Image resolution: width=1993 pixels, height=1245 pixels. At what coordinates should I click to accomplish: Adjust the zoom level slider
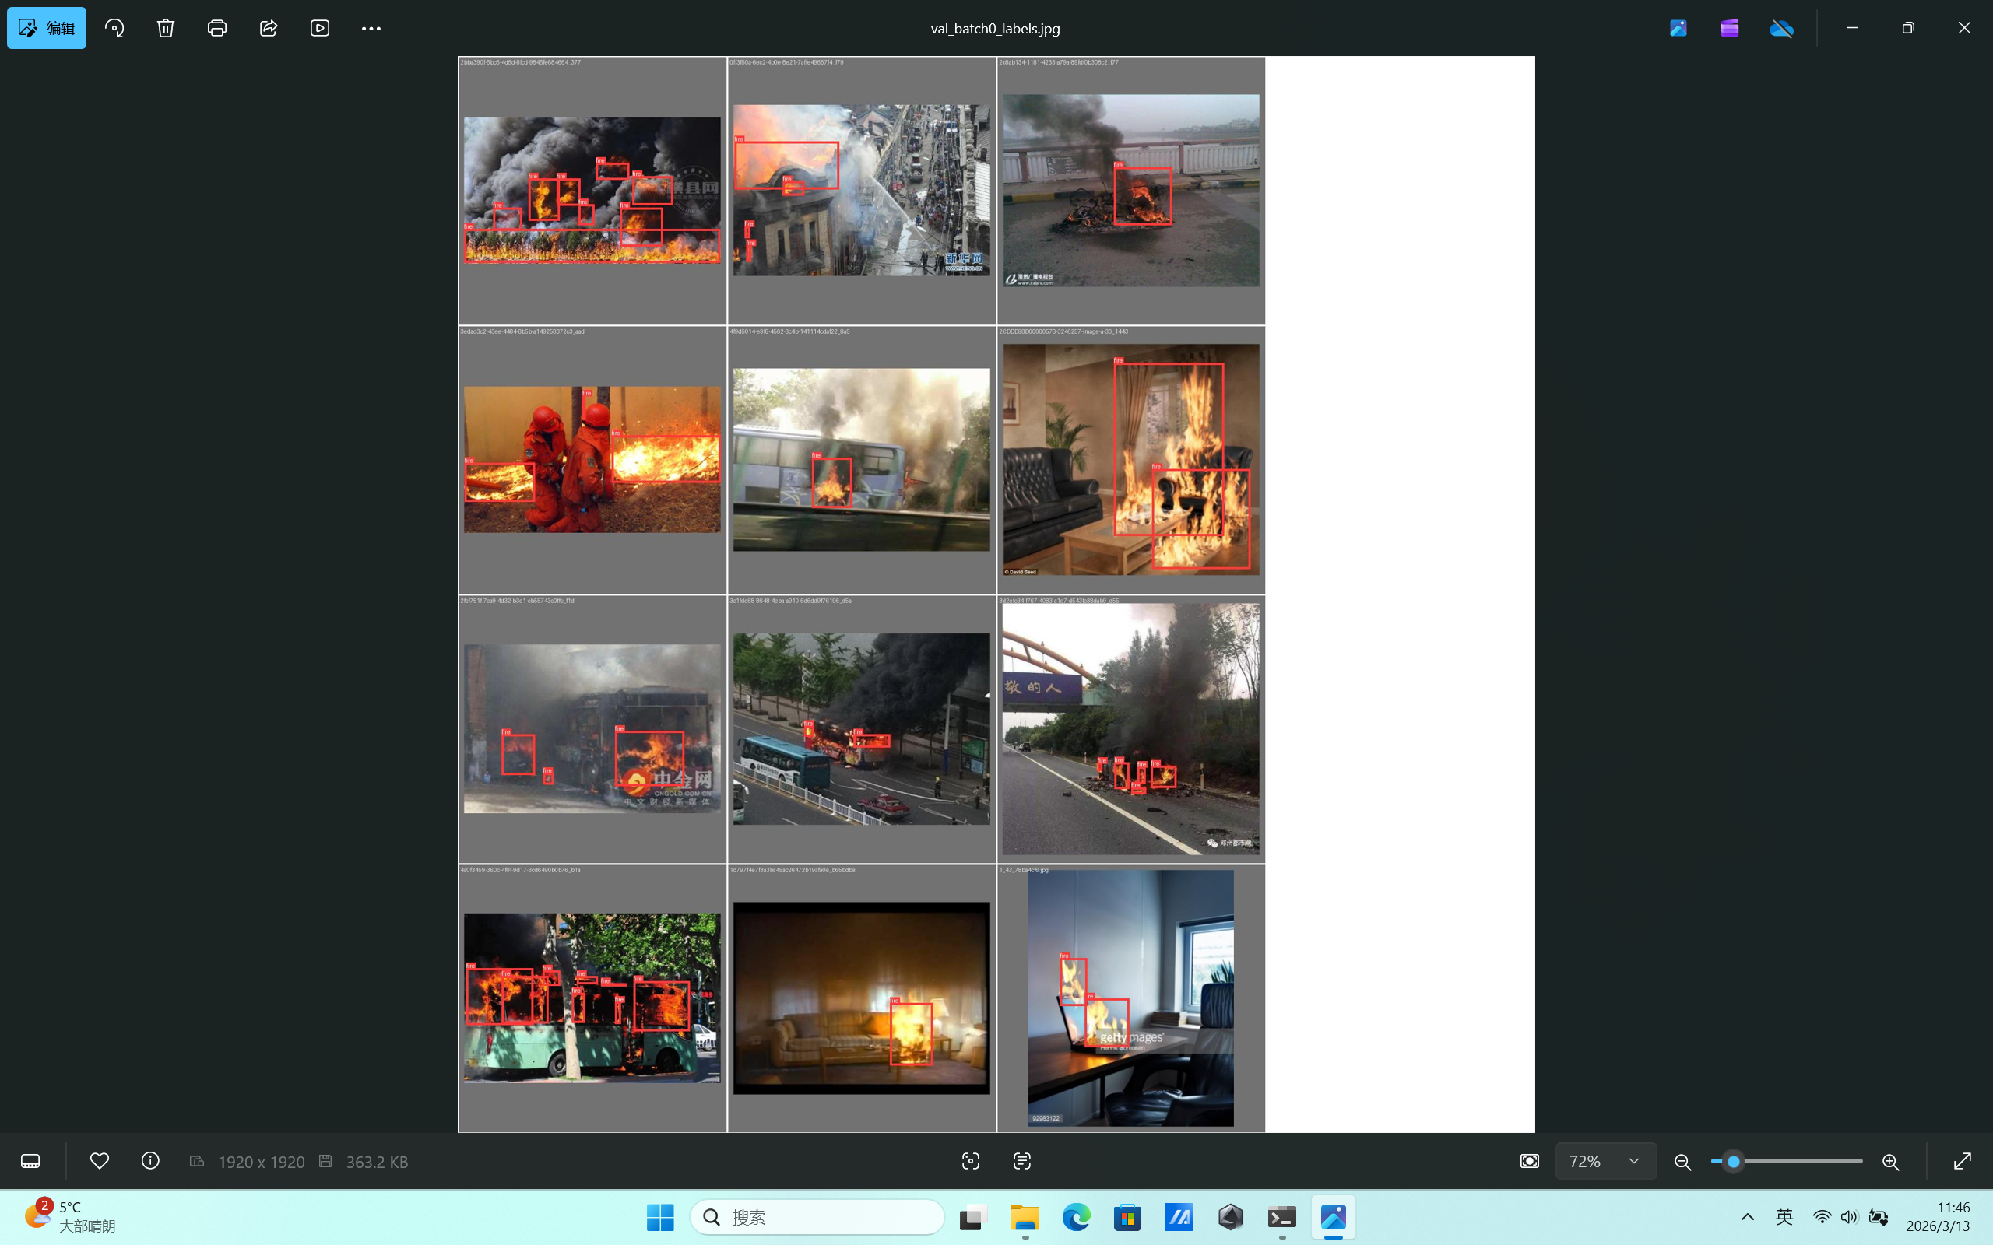click(x=1734, y=1161)
